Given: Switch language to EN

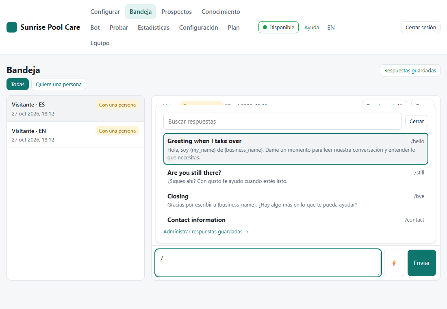Looking at the screenshot, I should [331, 28].
